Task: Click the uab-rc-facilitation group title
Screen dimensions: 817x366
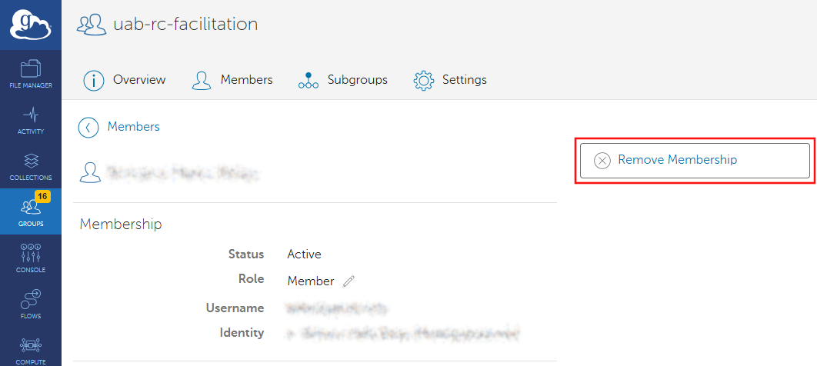Action: click(185, 25)
